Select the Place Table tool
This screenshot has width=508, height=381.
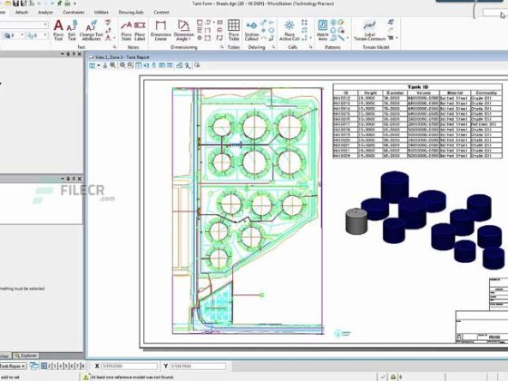[234, 30]
